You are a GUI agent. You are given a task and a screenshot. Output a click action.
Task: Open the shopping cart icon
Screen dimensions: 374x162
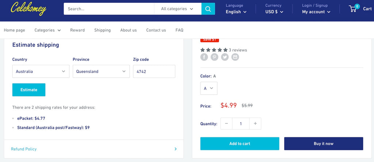[353, 9]
